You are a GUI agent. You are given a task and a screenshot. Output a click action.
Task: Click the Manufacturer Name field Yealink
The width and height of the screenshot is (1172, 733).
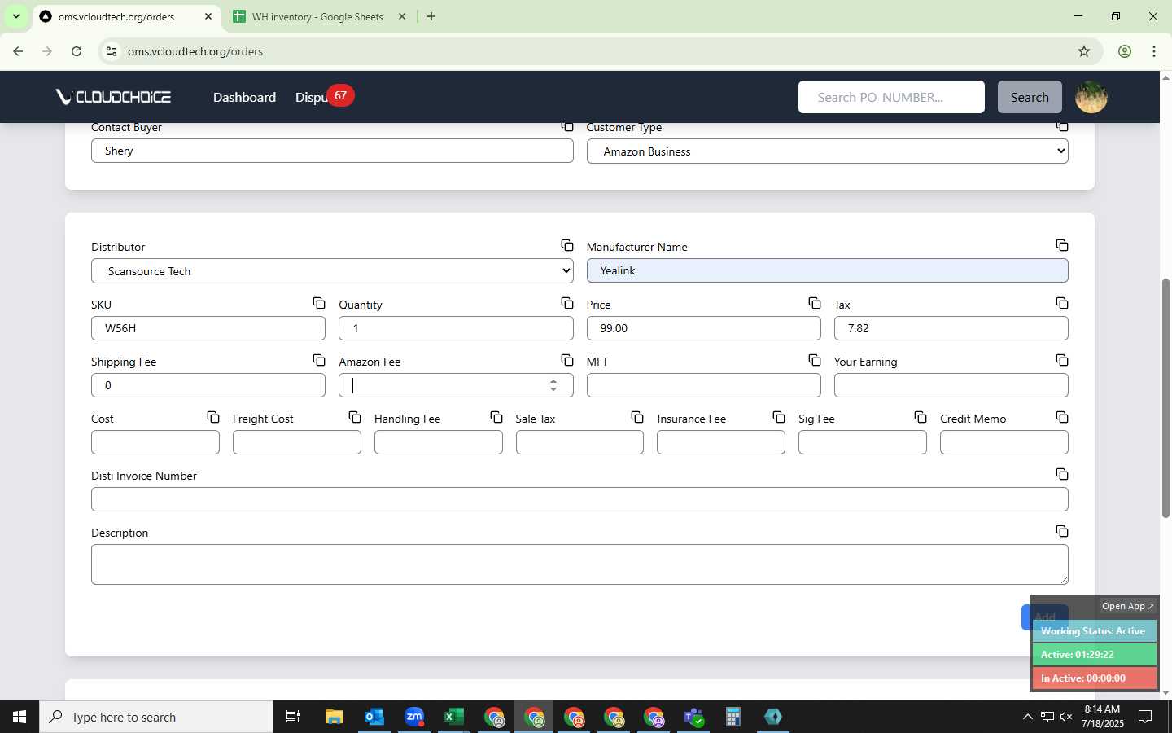point(827,270)
